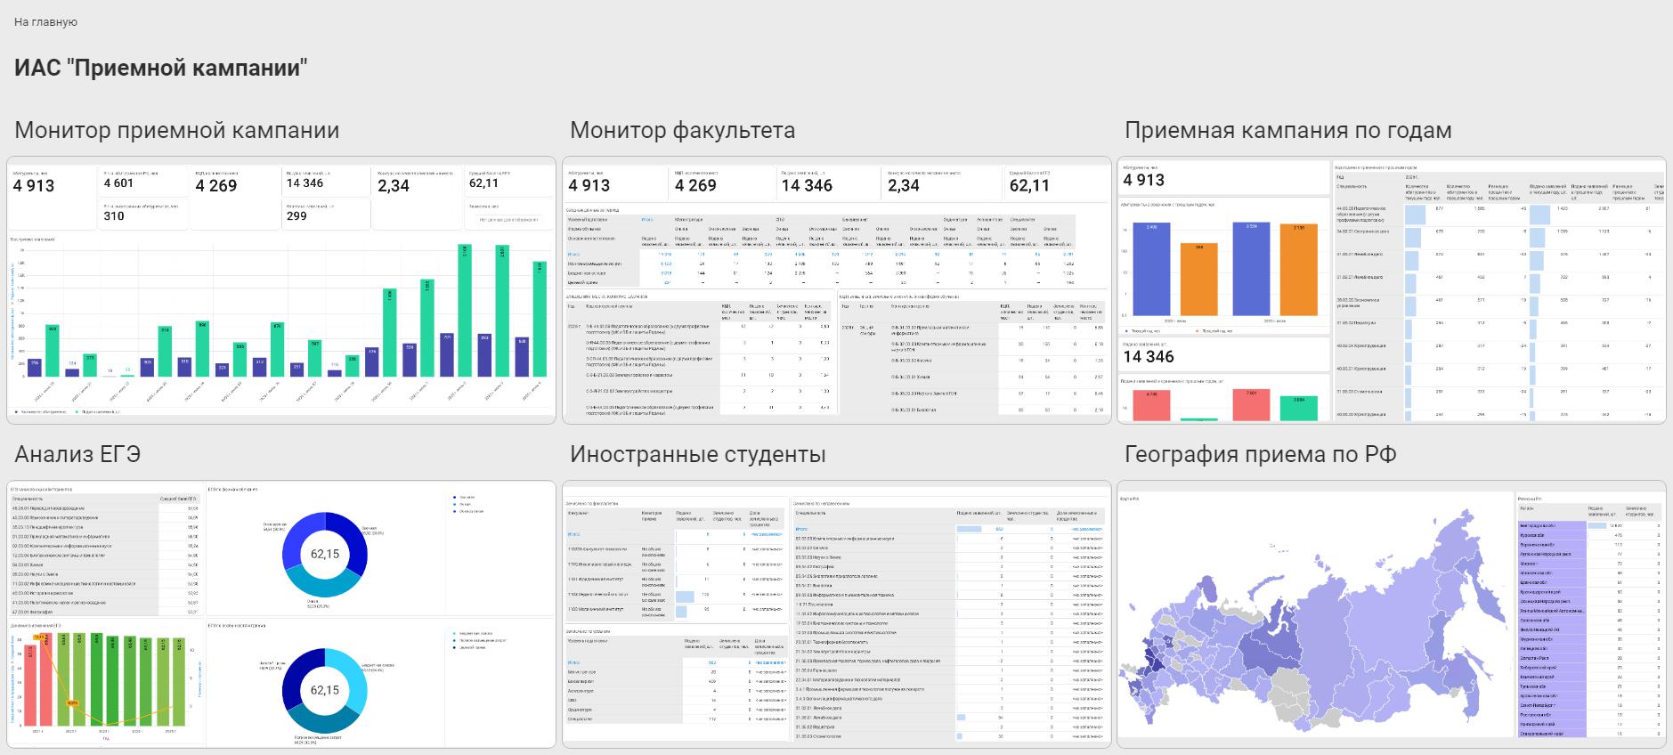Click the Иностранные студенты section title

coord(697,454)
